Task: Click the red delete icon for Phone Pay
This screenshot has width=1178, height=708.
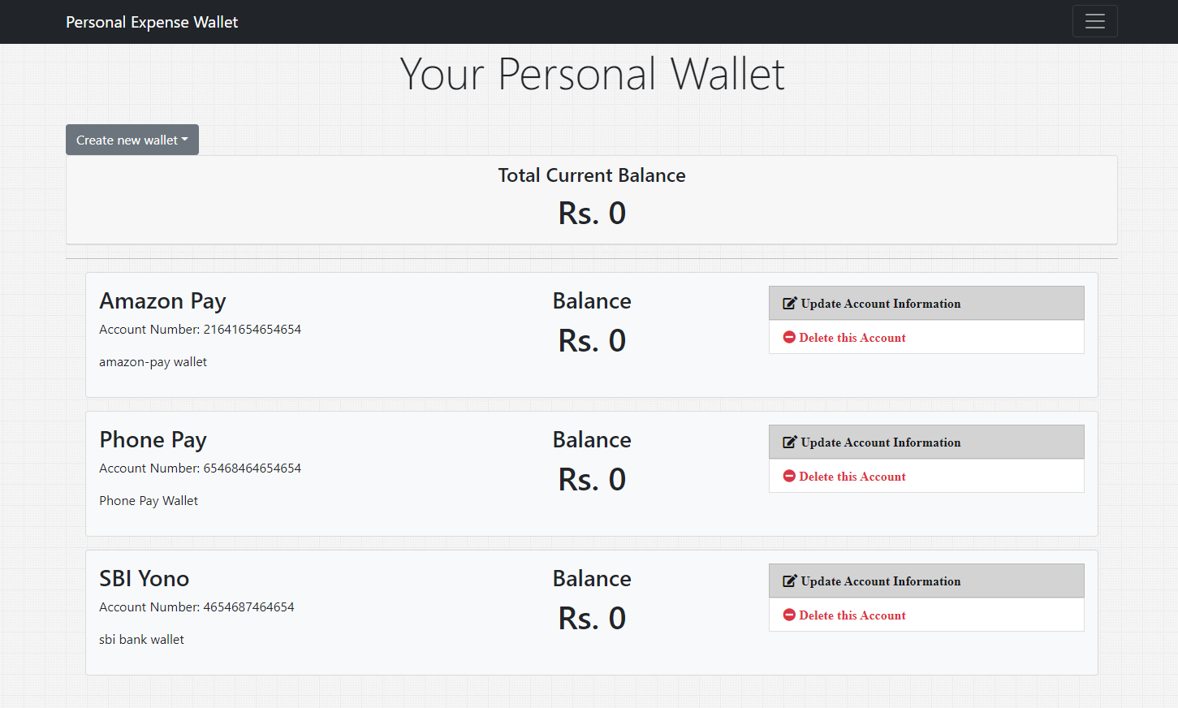Action: coord(789,477)
